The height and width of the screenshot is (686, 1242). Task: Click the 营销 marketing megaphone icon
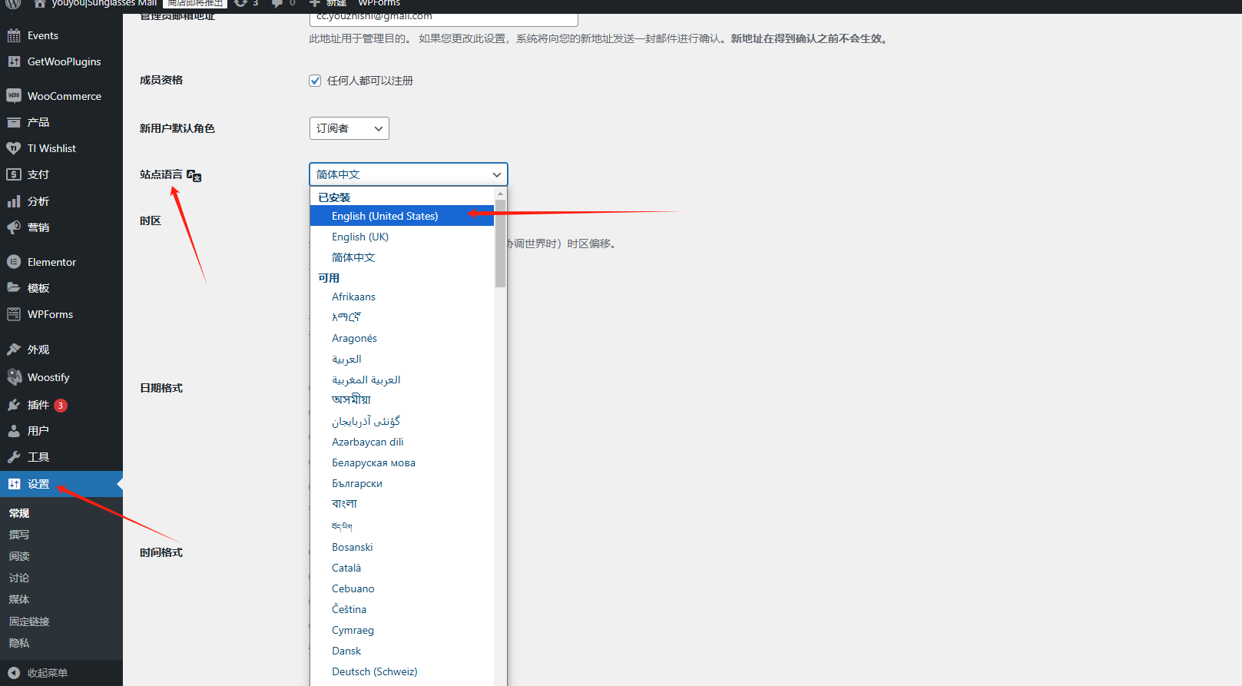coord(14,227)
